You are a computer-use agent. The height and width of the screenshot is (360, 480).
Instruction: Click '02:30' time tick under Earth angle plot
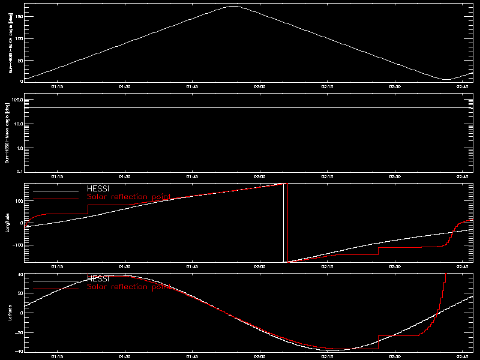coord(395,87)
